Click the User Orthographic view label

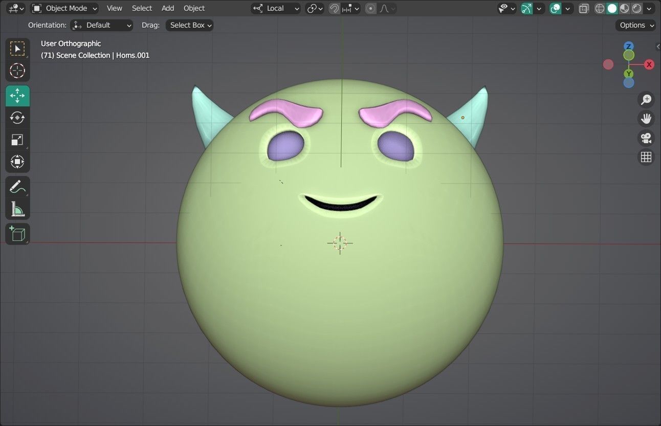(x=71, y=43)
